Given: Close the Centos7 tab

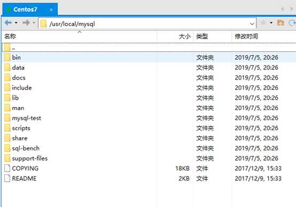Looking at the screenshot, I should 51,10.
